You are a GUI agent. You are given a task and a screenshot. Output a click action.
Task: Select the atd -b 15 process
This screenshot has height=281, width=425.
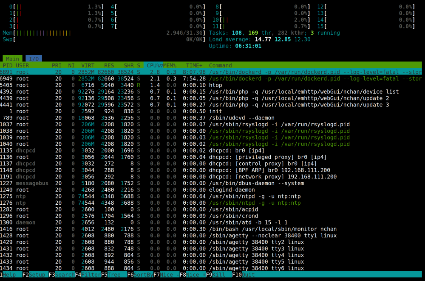point(211,223)
